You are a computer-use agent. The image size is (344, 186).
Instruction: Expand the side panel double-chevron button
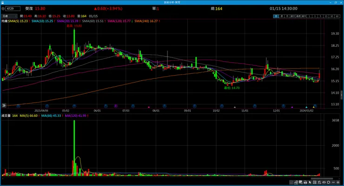click(4, 105)
